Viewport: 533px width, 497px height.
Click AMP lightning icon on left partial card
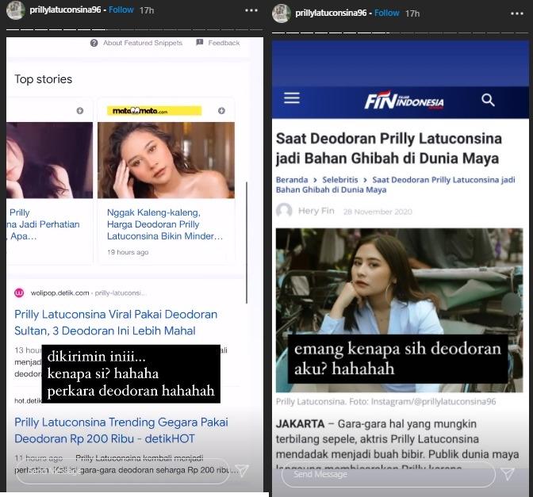coord(80,111)
